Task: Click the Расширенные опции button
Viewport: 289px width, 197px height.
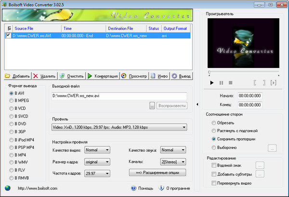Action: click(x=158, y=173)
